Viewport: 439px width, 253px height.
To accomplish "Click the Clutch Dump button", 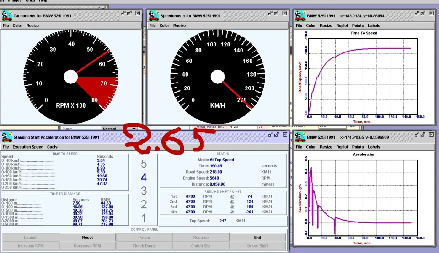I will click(x=144, y=246).
